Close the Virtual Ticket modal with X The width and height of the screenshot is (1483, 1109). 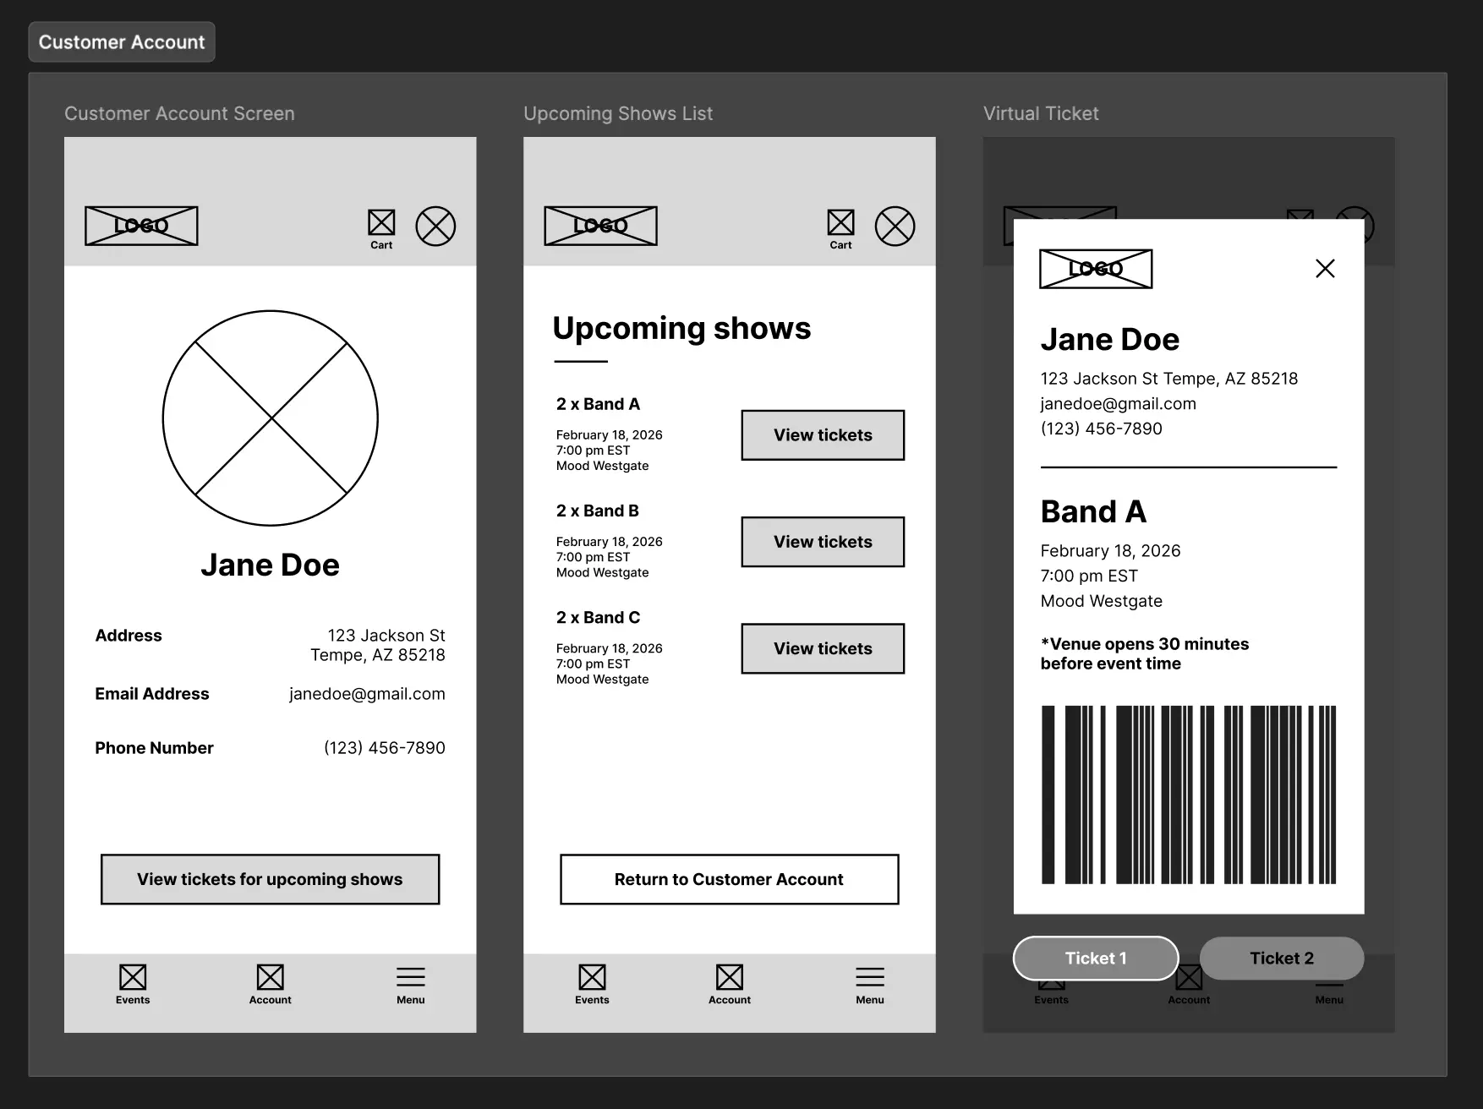tap(1325, 269)
